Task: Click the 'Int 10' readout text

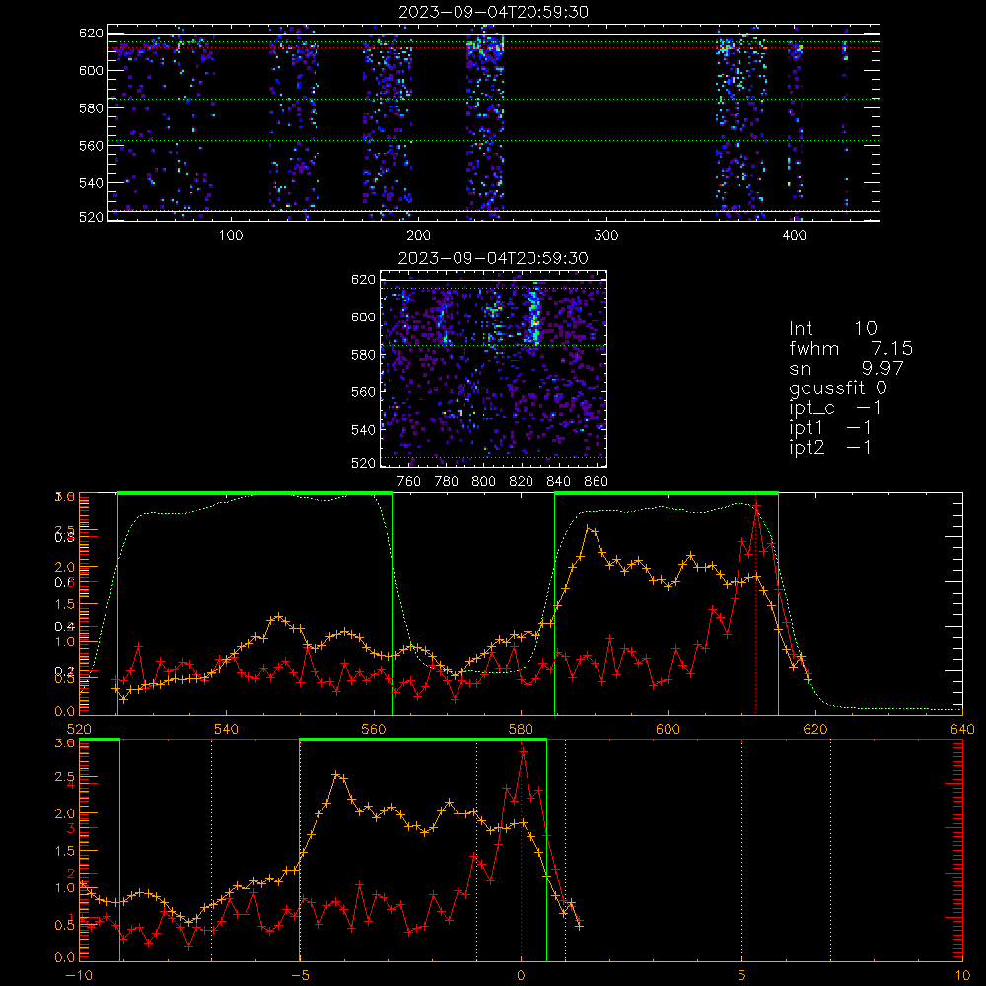Action: pos(832,328)
